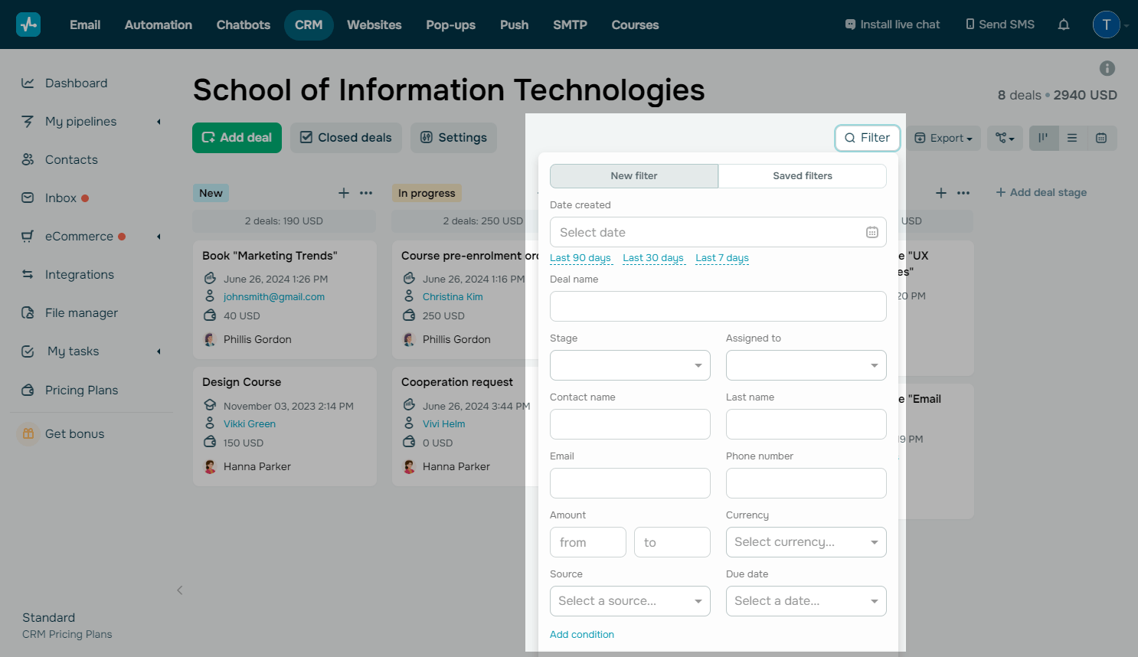Click into the Deal name input field
The height and width of the screenshot is (657, 1138).
(718, 306)
